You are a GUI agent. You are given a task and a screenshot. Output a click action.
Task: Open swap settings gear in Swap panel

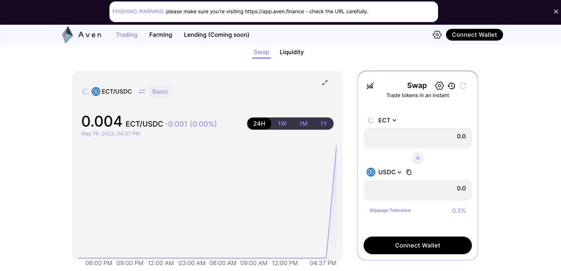[439, 86]
